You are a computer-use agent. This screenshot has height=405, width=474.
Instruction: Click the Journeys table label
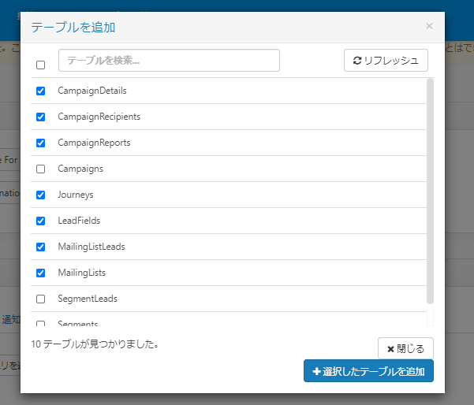(x=76, y=195)
